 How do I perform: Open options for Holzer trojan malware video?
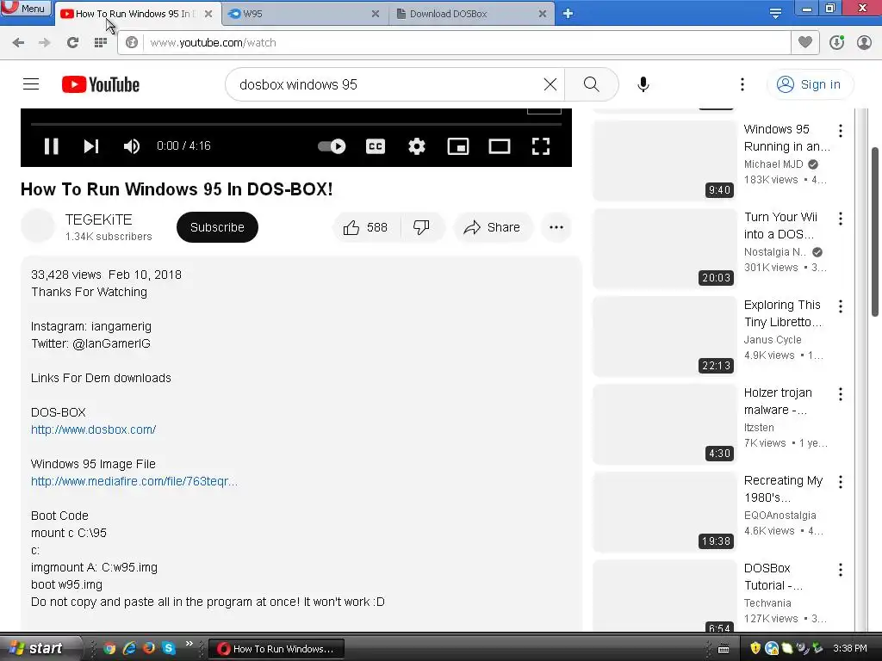[841, 394]
